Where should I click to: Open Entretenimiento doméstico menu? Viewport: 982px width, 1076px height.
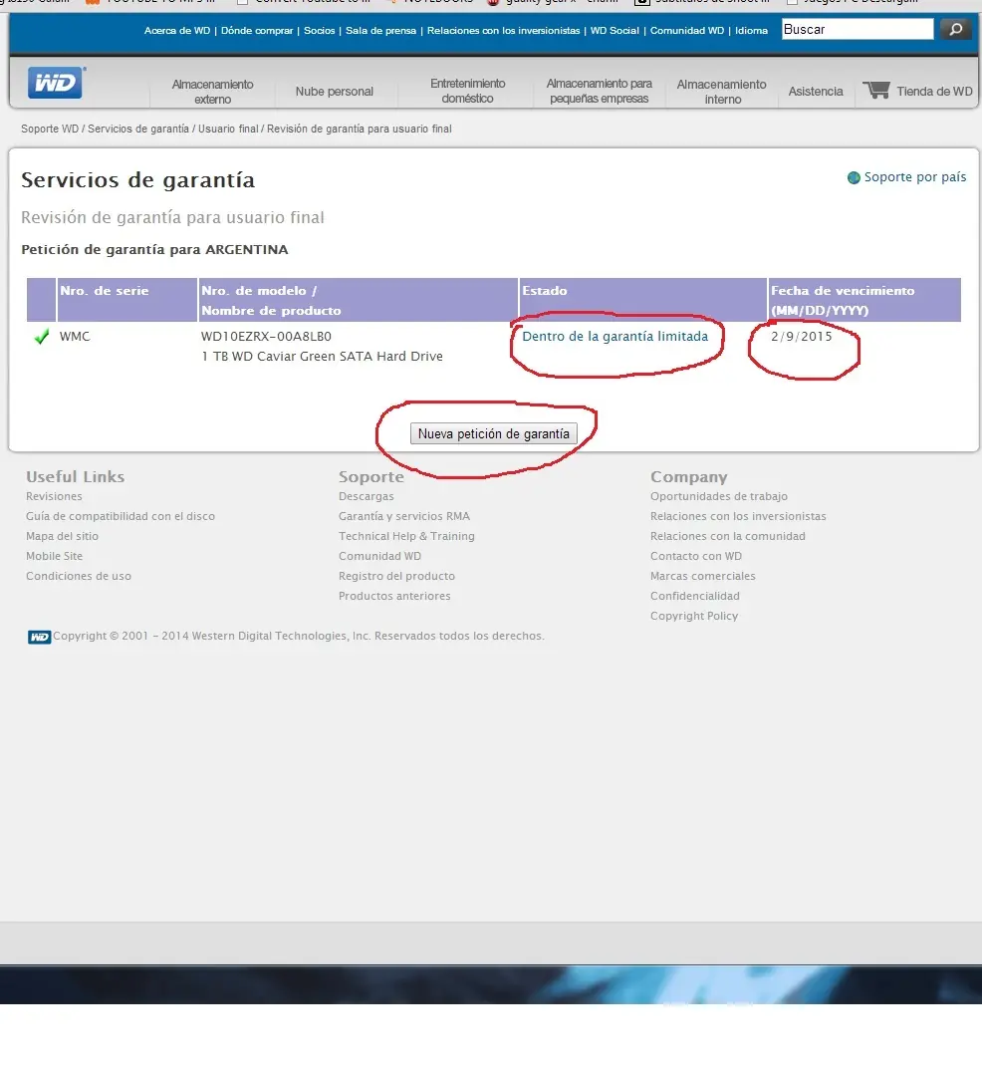(468, 91)
